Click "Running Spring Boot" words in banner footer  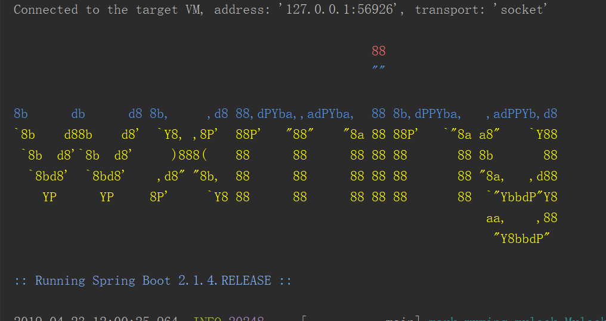point(103,281)
